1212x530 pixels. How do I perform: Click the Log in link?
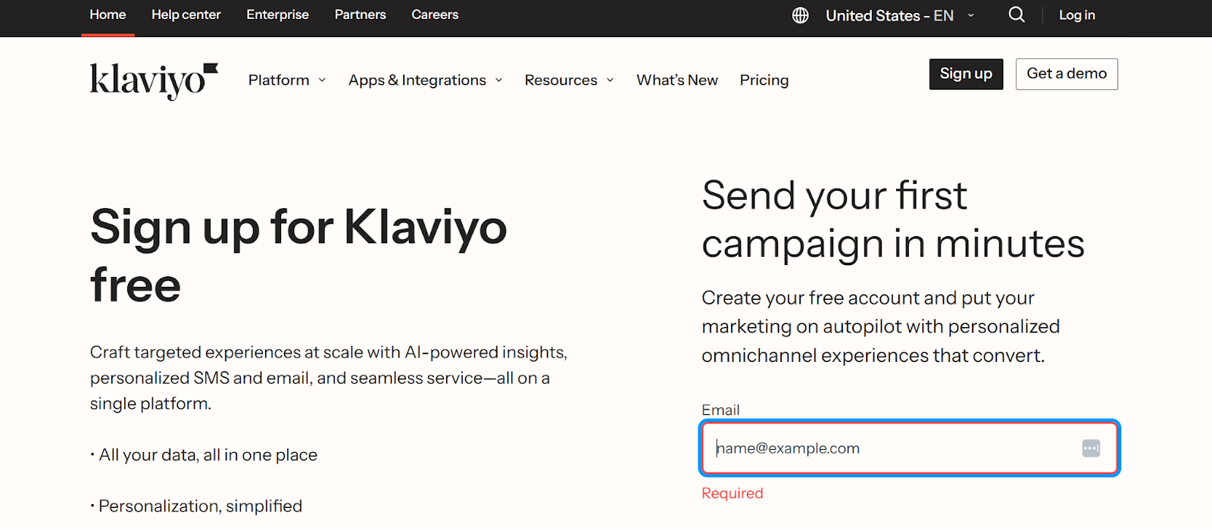pos(1076,15)
